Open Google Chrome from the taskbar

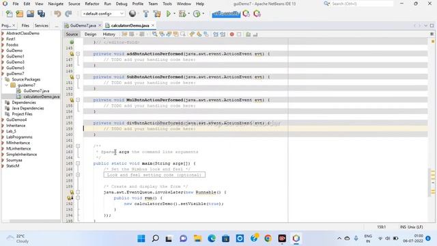[268, 238]
